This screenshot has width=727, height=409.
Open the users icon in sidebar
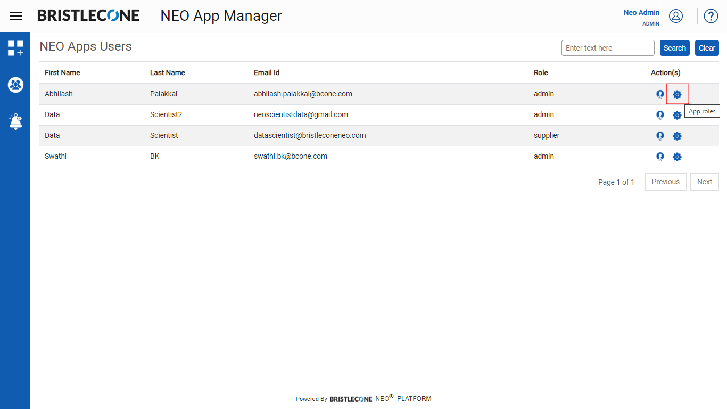tap(15, 85)
